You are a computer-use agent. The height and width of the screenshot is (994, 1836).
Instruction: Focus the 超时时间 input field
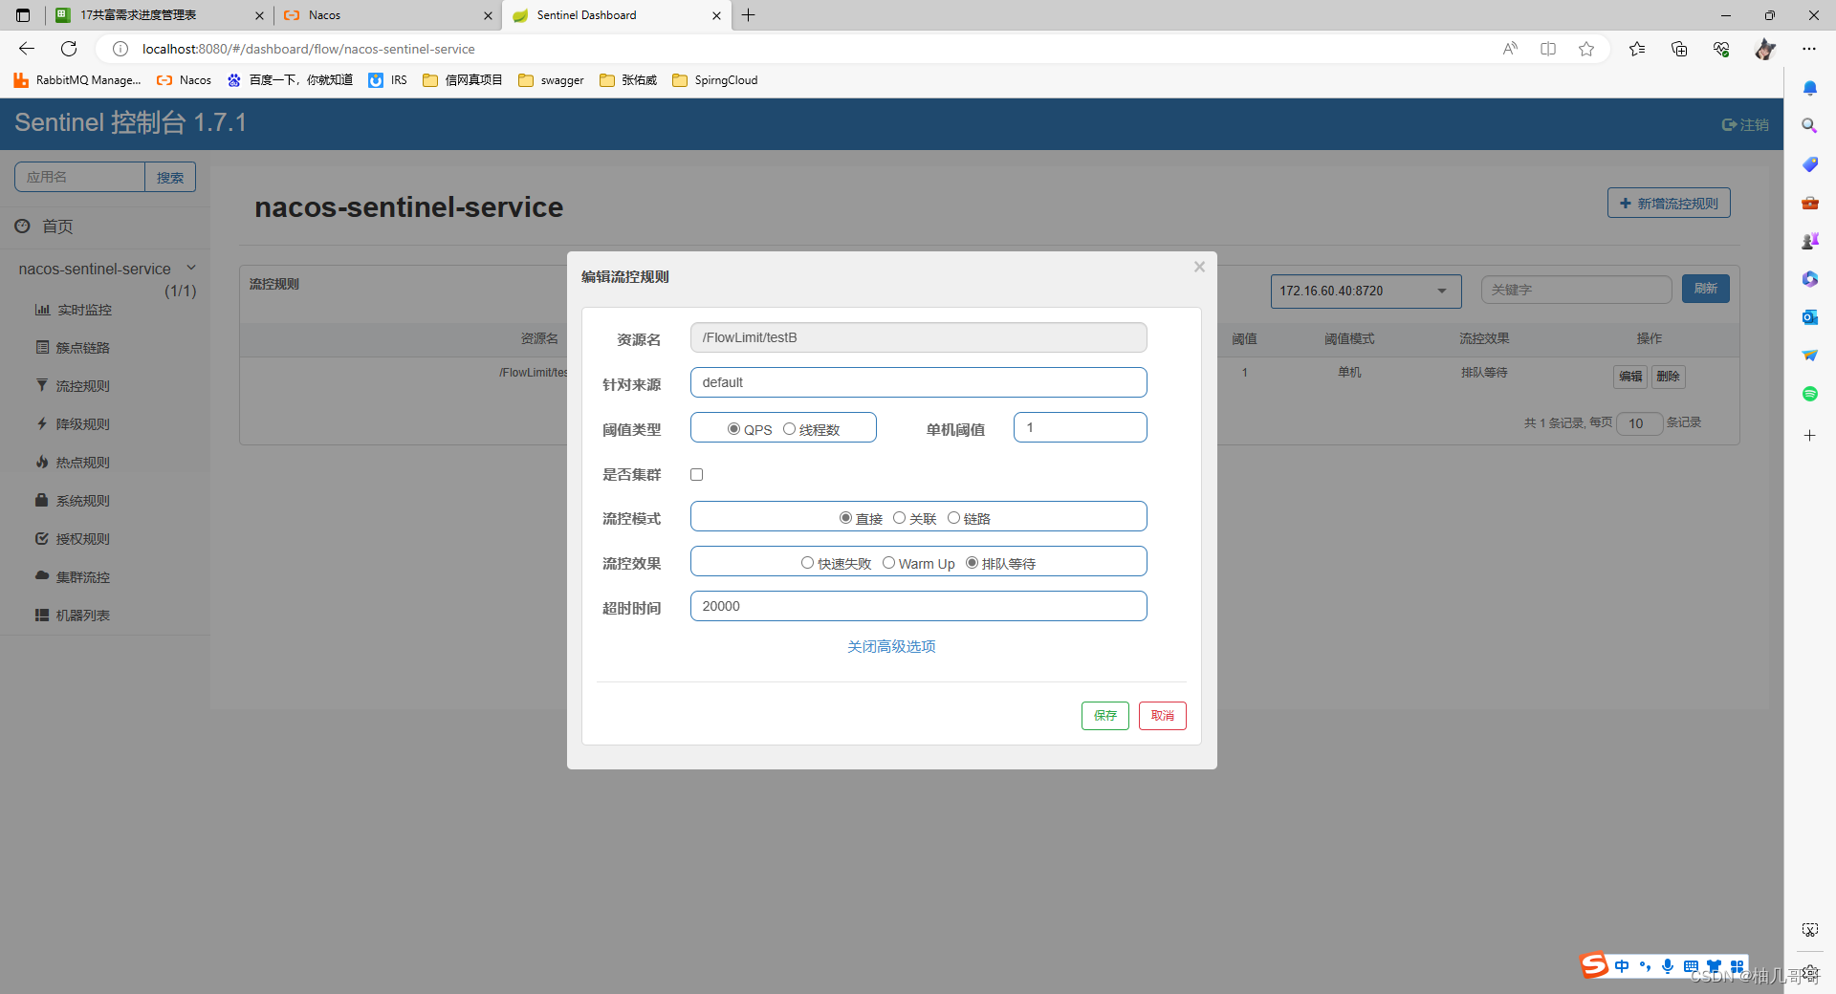[919, 606]
